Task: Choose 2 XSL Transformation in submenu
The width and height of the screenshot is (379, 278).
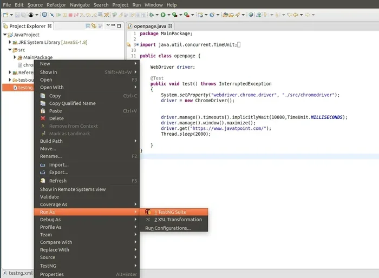Action: pos(174,220)
